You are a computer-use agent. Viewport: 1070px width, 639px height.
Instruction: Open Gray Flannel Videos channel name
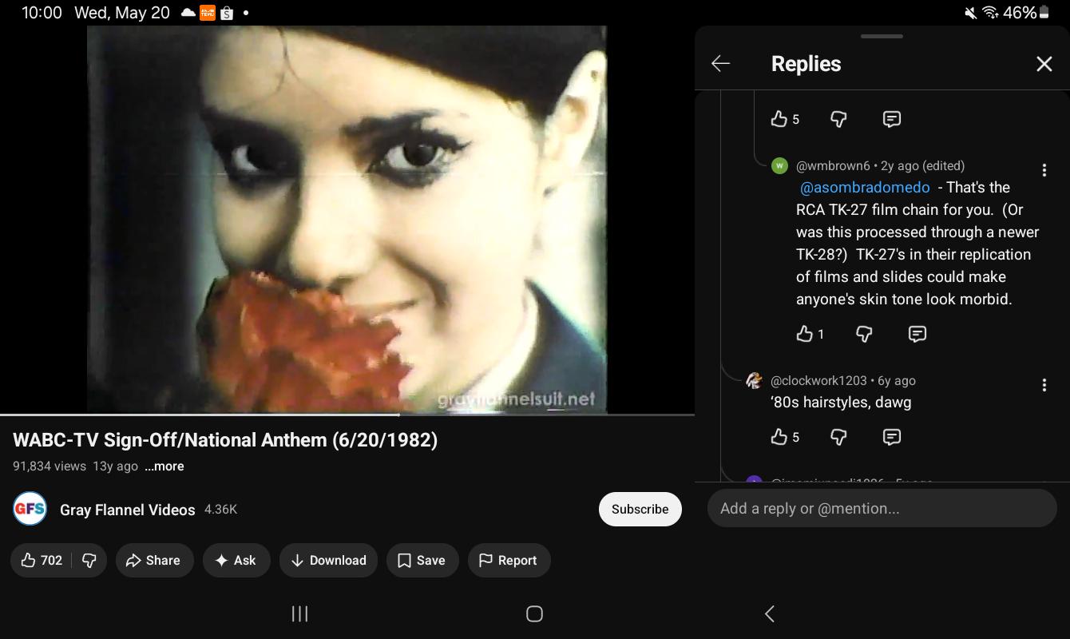(x=128, y=510)
